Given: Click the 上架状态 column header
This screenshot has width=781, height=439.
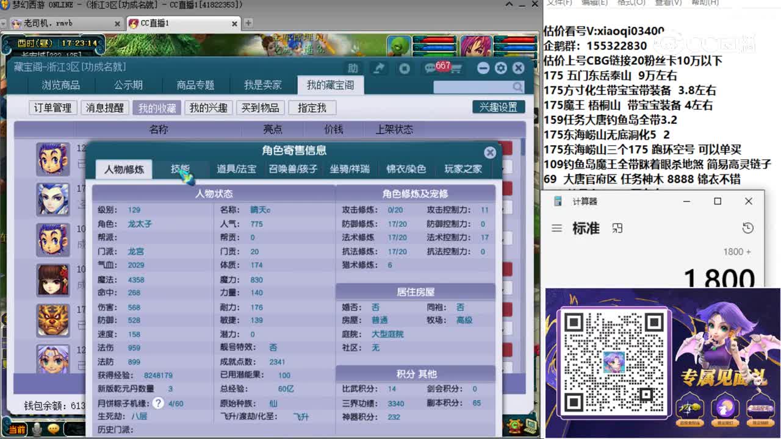Looking at the screenshot, I should point(394,129).
